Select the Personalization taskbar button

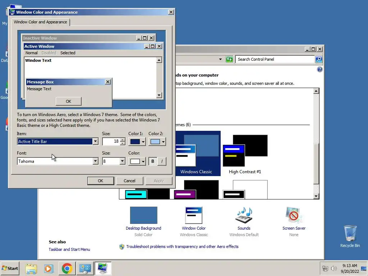(x=103, y=268)
